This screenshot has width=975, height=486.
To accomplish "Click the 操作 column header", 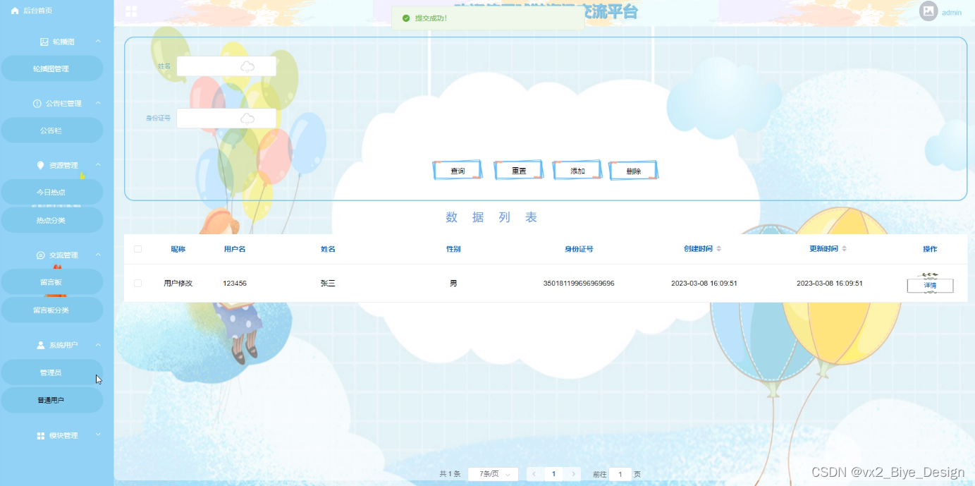I will tap(930, 249).
